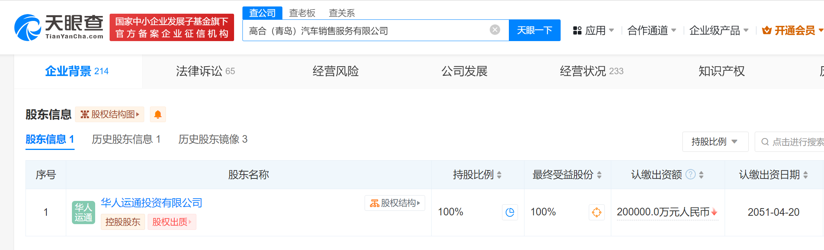Screen dimensions: 824x250
Task: Expand the 企业级产品 dropdown
Action: tap(719, 30)
